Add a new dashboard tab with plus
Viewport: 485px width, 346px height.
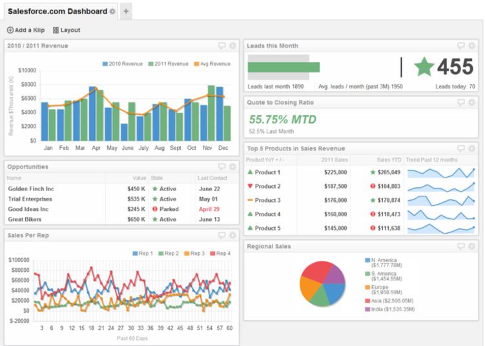[126, 12]
